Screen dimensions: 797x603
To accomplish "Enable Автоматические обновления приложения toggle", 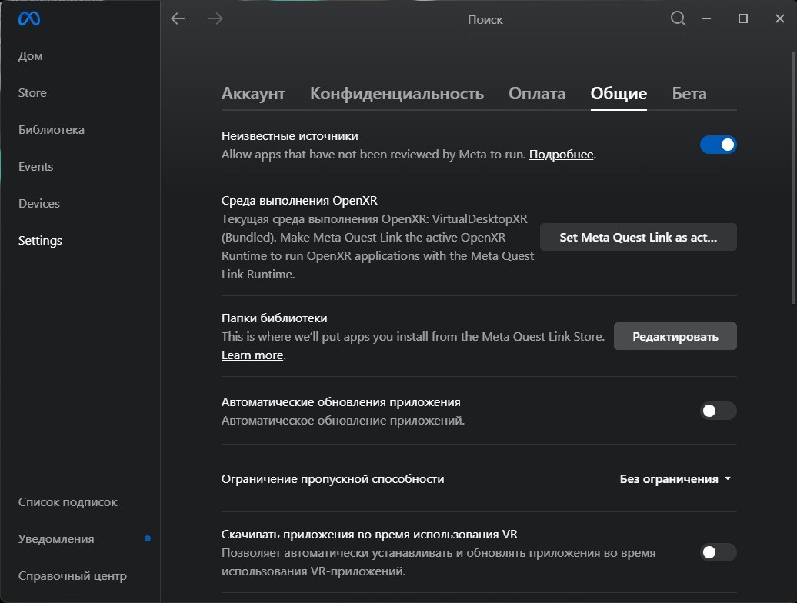I will (x=719, y=411).
